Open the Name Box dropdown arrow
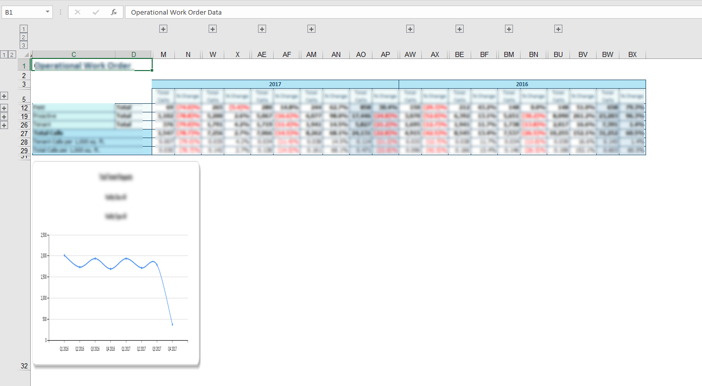The image size is (702, 386). (47, 12)
